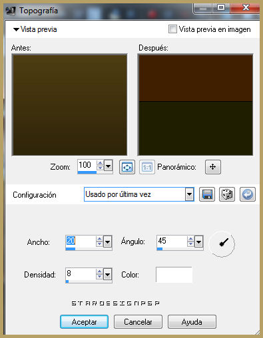263x338 pixels.
Task: Open the Zoom value dropdown arrow
Action: [x=109, y=166]
